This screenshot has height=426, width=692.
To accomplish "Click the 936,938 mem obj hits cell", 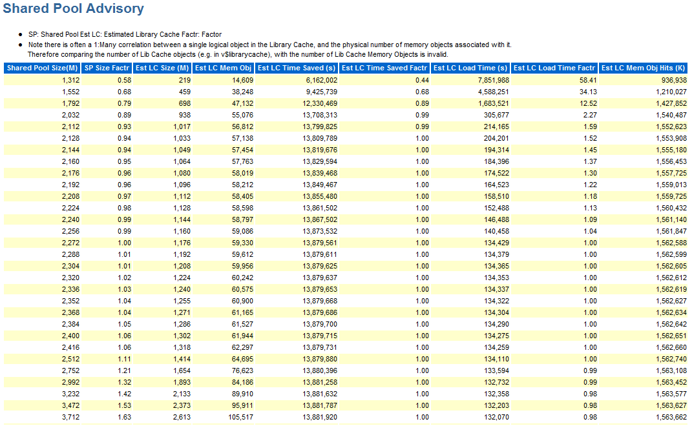I will pyautogui.click(x=670, y=80).
